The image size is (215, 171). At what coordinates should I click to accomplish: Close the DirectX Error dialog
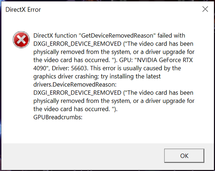pos(205,9)
